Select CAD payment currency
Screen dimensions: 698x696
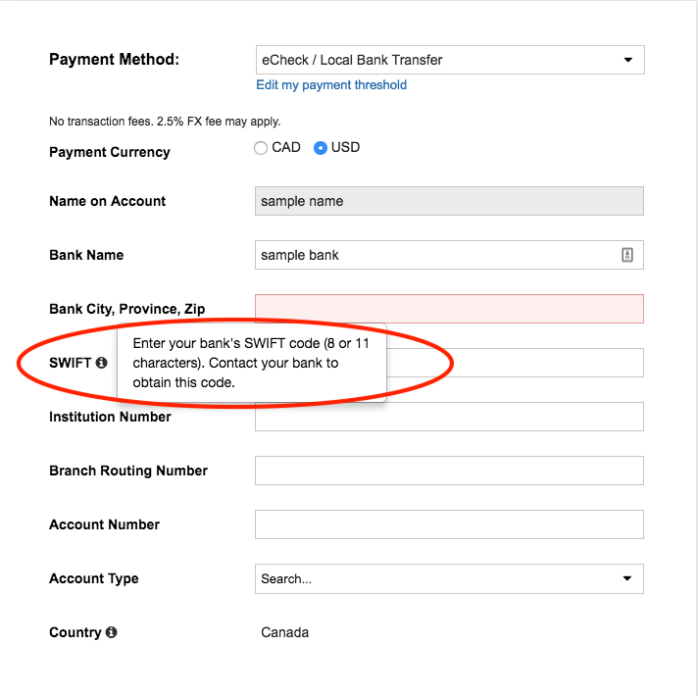tap(261, 148)
